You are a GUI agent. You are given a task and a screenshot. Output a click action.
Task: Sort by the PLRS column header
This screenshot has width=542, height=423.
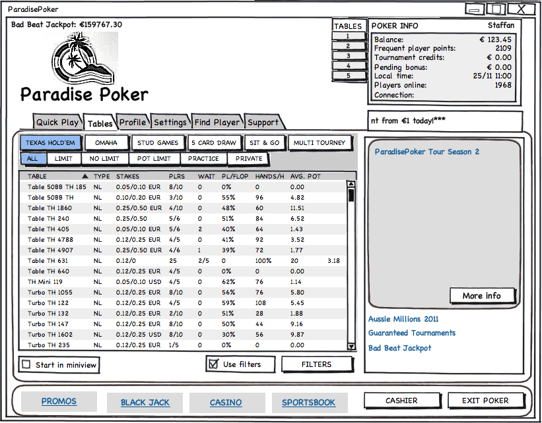coord(177,177)
